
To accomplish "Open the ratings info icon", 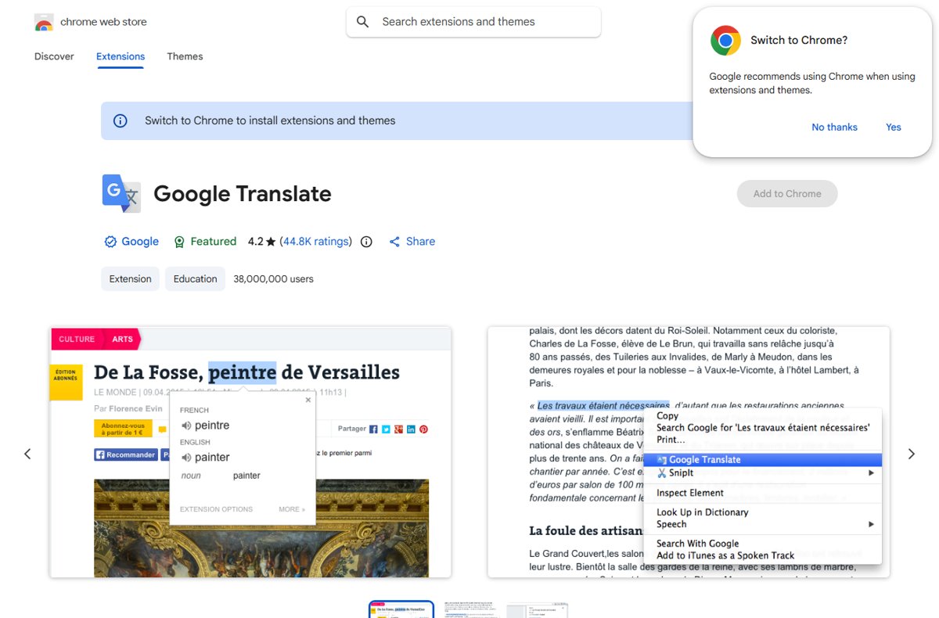I will pos(366,242).
